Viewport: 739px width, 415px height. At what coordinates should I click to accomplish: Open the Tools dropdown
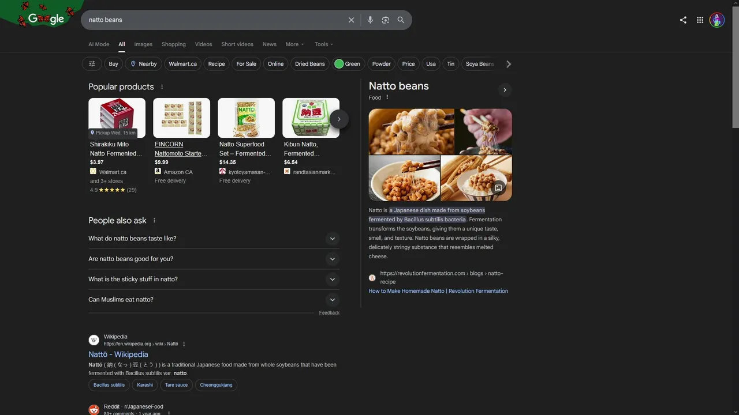pyautogui.click(x=323, y=44)
